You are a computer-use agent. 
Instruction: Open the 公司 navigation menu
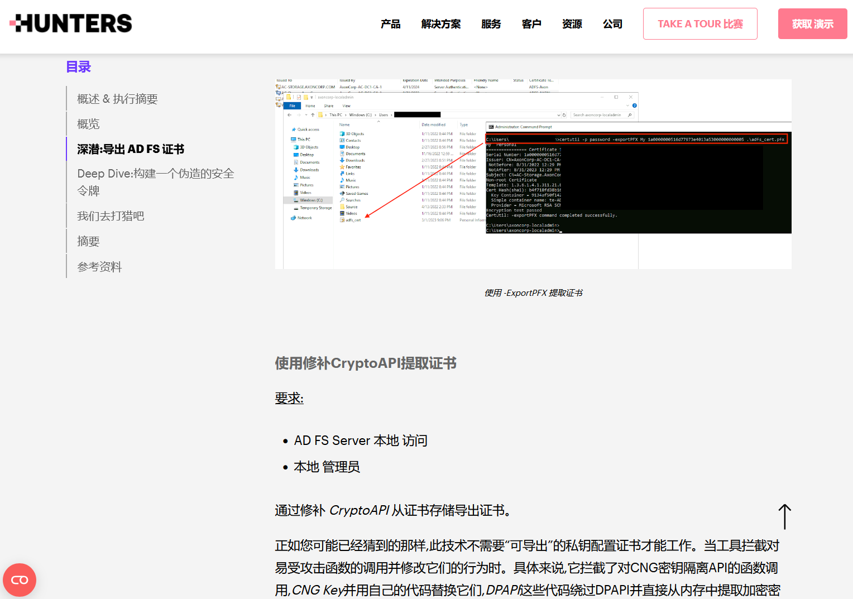click(x=612, y=24)
